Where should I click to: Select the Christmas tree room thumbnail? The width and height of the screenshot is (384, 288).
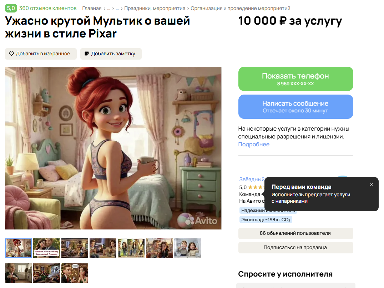[x=75, y=248]
